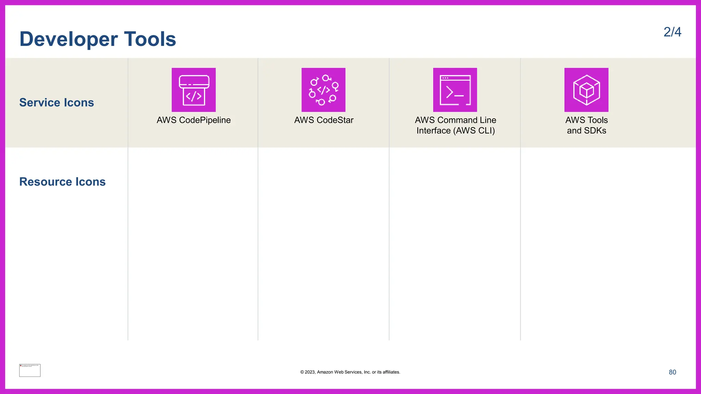Click the 'Service Icons' row heading
Viewport: 701px width, 394px height.
point(56,103)
